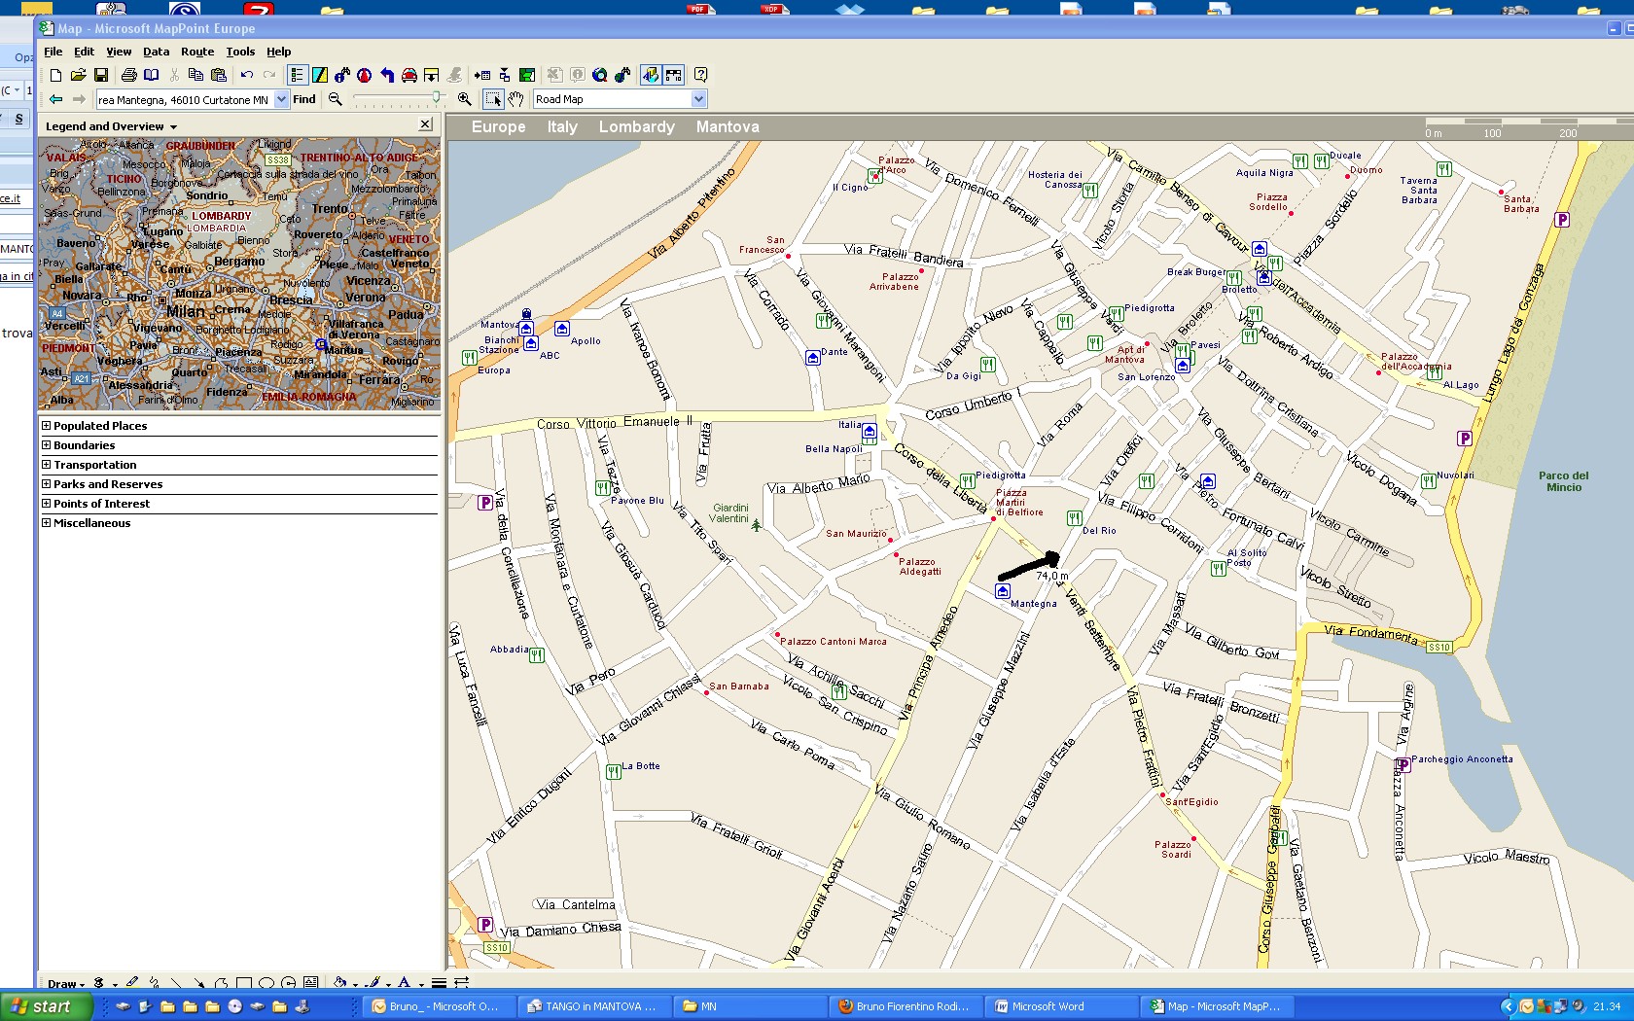1634x1021 pixels.
Task: Open the Data menu
Action: click(156, 52)
